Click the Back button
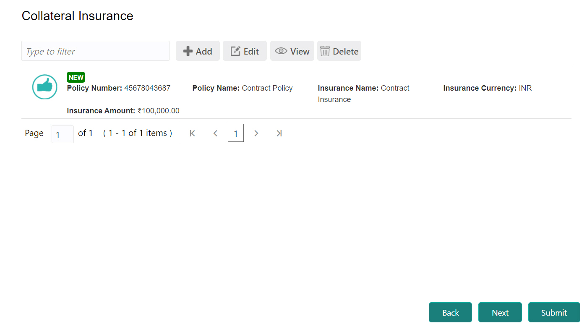 [x=450, y=312]
